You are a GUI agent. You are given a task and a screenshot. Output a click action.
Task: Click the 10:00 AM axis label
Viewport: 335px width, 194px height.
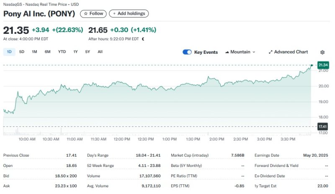point(27,139)
